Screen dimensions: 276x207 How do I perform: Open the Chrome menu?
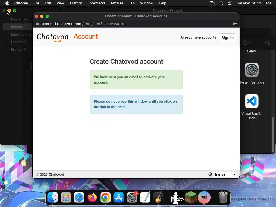point(21,3)
